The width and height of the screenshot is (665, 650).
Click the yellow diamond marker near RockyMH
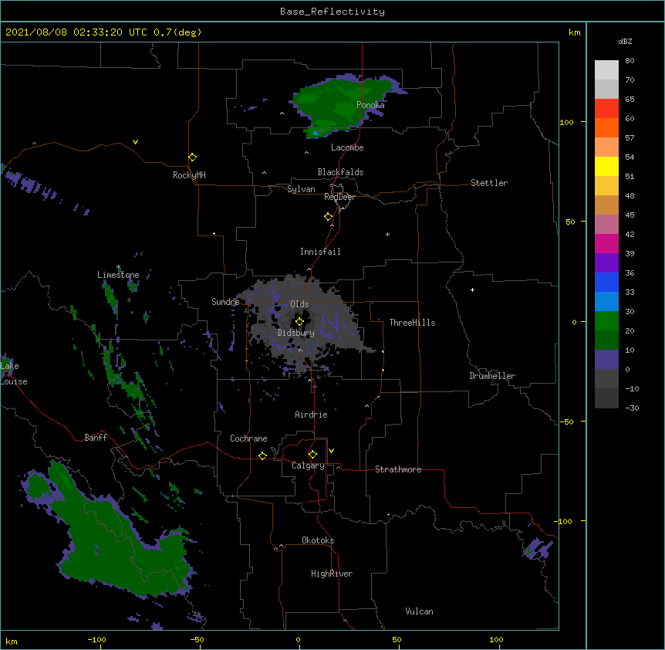tap(193, 157)
